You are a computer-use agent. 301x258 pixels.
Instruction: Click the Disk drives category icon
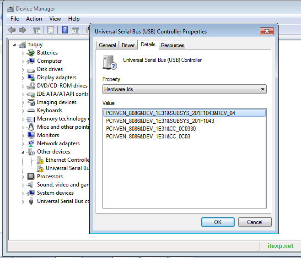[x=31, y=70]
